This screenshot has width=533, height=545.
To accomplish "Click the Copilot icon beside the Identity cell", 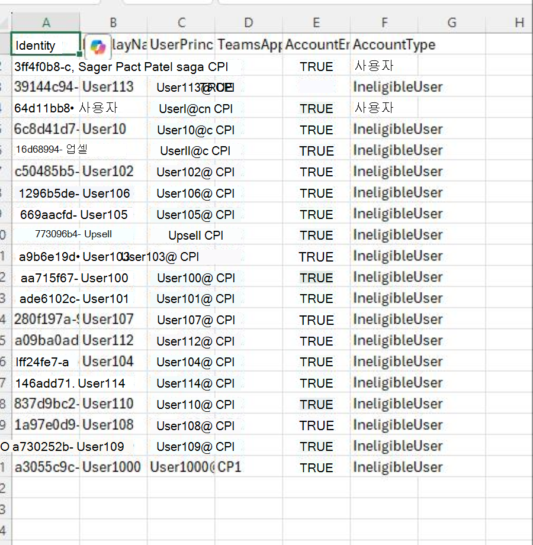I will (98, 47).
